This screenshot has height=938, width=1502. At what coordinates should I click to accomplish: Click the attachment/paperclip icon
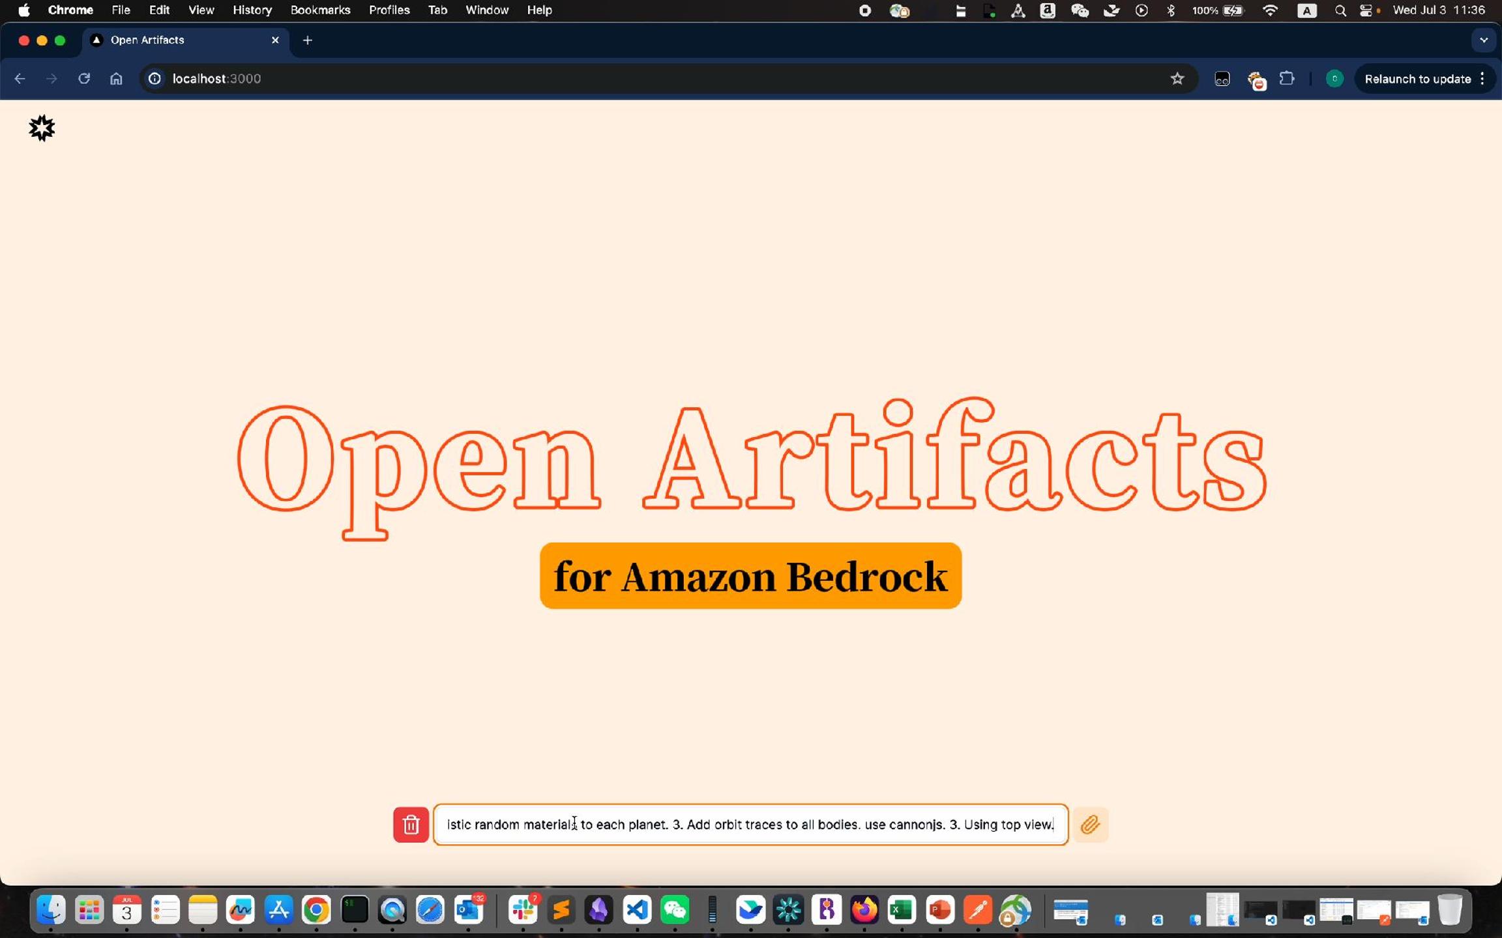click(1091, 823)
